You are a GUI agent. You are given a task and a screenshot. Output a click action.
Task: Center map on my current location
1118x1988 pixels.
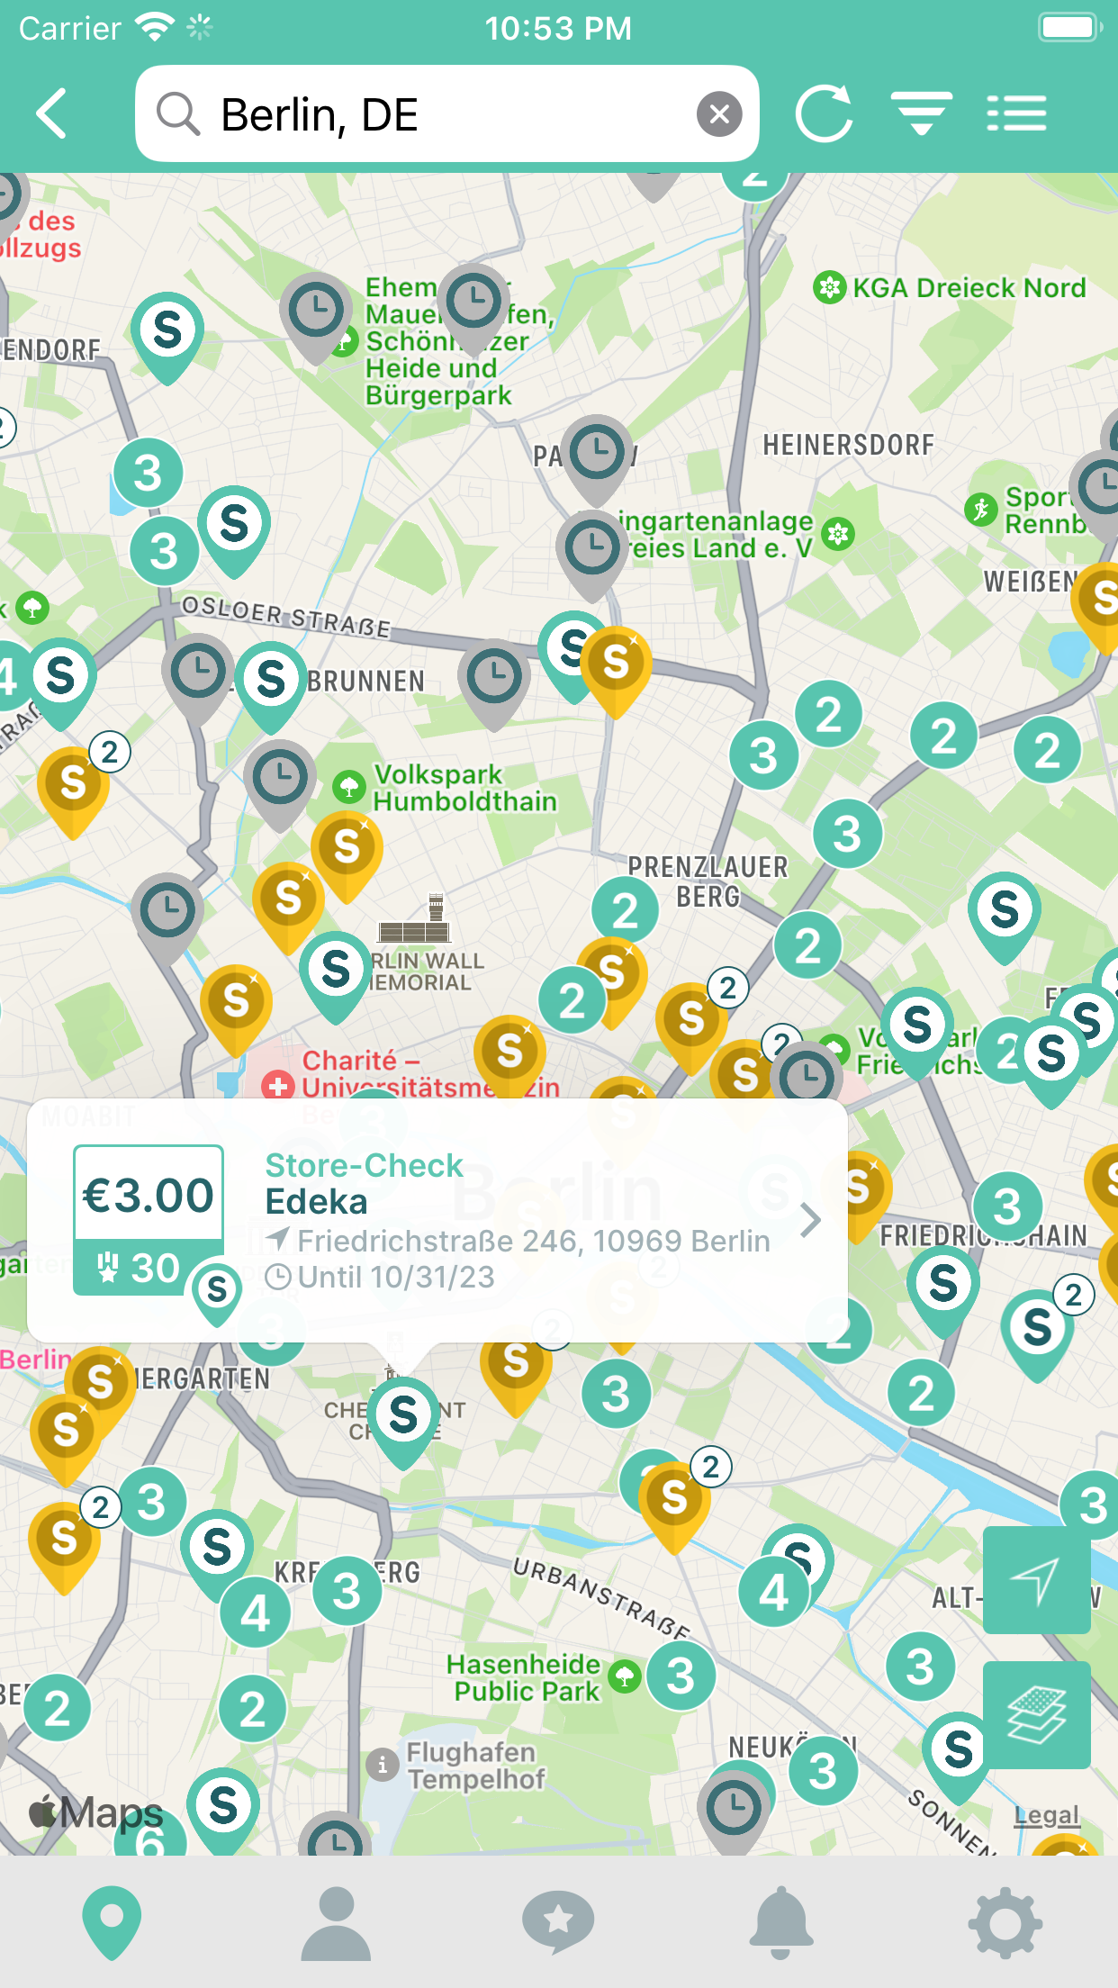pos(1036,1580)
